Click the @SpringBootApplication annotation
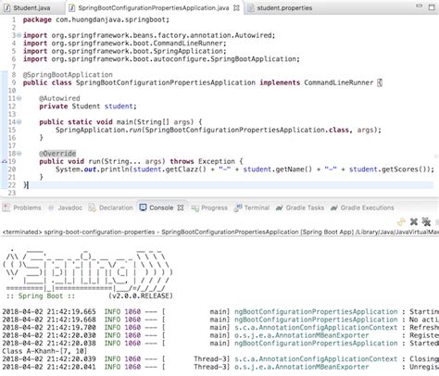 (x=68, y=75)
